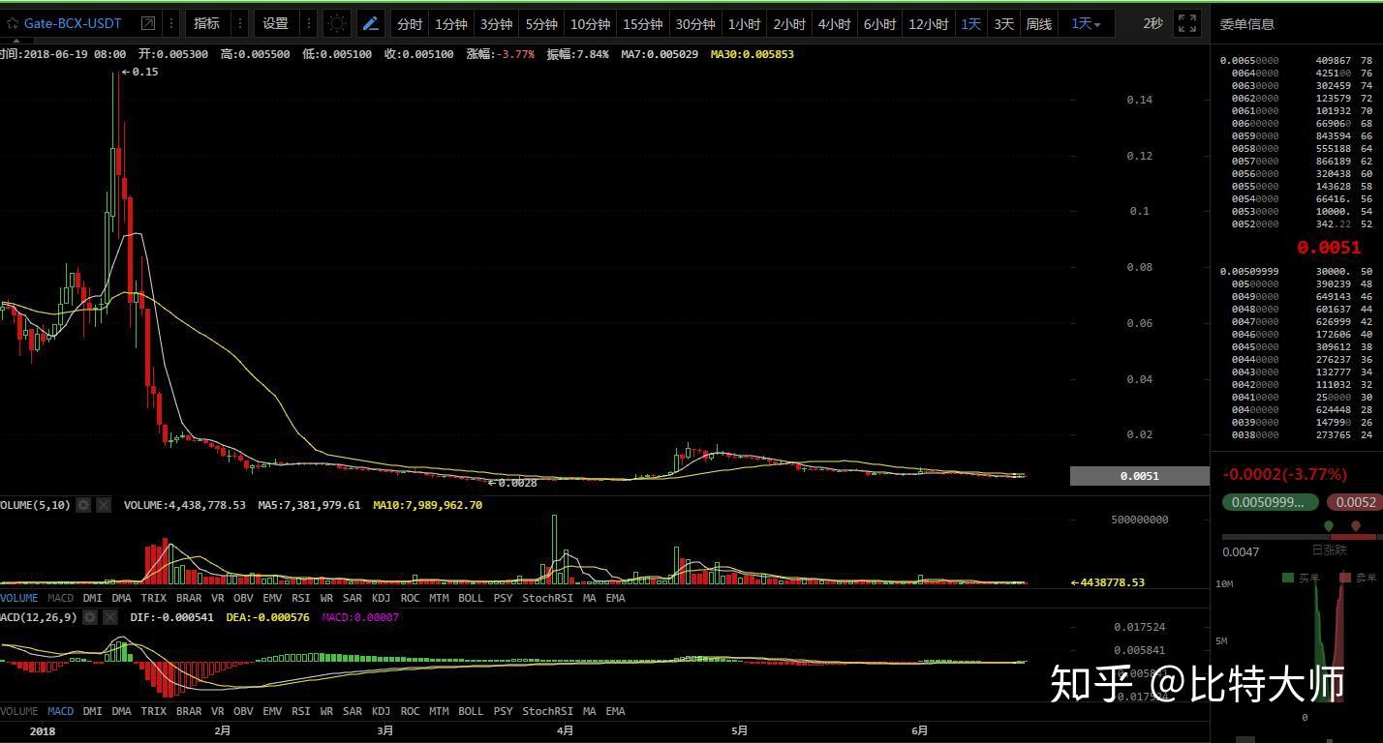
Task: Click the 2秒 refresh rate label
Action: [1152, 23]
